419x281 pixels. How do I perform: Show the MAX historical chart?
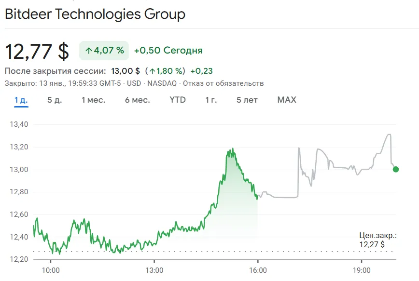(286, 100)
